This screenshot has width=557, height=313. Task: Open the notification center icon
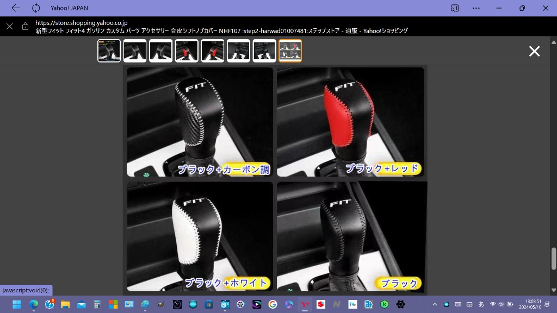pyautogui.click(x=548, y=304)
